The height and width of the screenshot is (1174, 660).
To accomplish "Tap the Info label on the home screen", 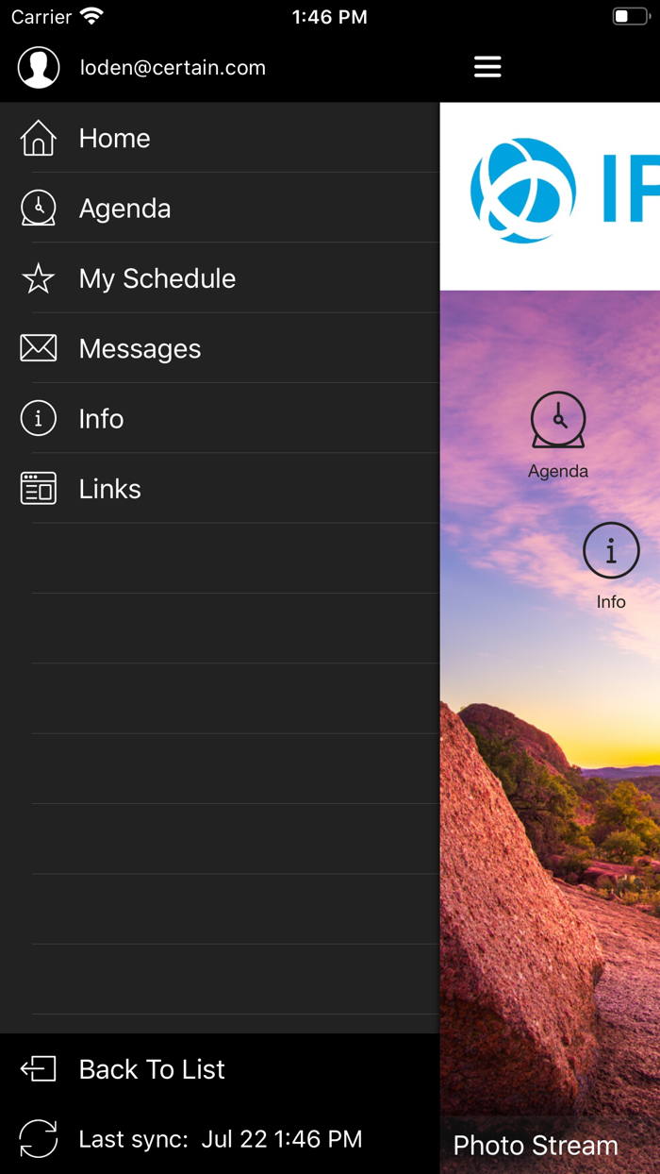I will (611, 601).
